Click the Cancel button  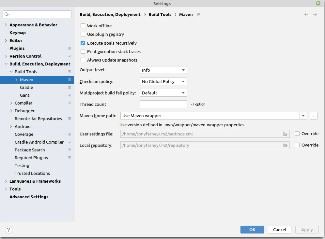click(x=279, y=230)
